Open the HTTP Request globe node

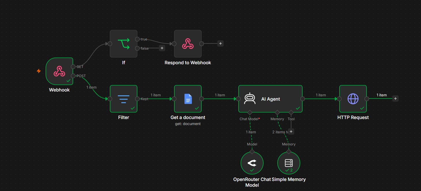click(353, 99)
